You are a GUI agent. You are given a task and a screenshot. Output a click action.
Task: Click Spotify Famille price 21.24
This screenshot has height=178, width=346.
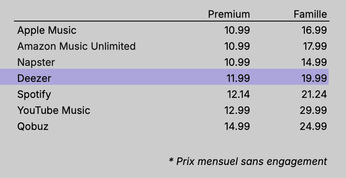pyautogui.click(x=314, y=94)
